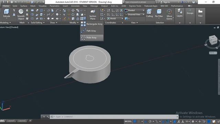Open the World UCS dropdown
This screenshot has height=124, width=220.
(x=115, y=18)
